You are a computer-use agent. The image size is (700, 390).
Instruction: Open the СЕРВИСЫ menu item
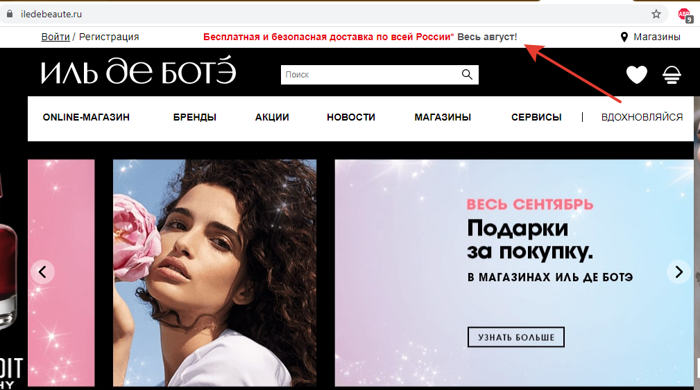[x=536, y=117]
